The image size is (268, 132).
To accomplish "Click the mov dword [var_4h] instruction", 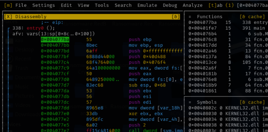I will 156,119.
